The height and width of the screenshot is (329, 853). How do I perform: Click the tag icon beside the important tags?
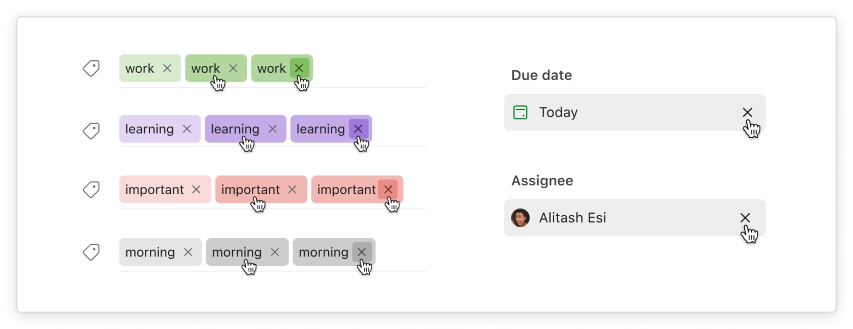tap(92, 189)
